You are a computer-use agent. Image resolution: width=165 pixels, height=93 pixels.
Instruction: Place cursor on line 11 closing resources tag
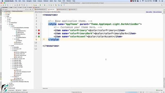coord(51,46)
